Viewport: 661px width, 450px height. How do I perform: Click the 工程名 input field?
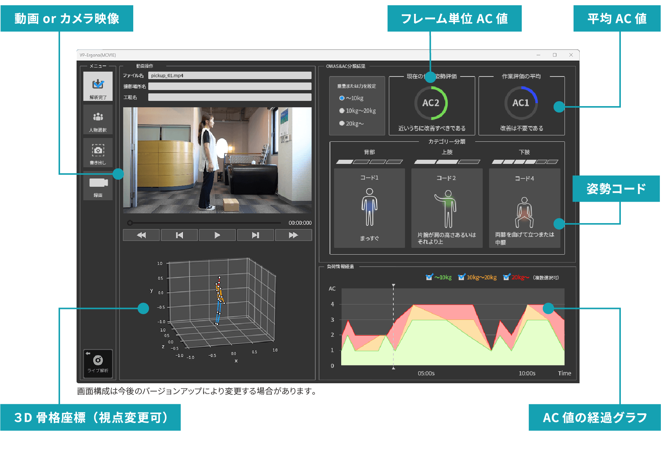(x=230, y=97)
